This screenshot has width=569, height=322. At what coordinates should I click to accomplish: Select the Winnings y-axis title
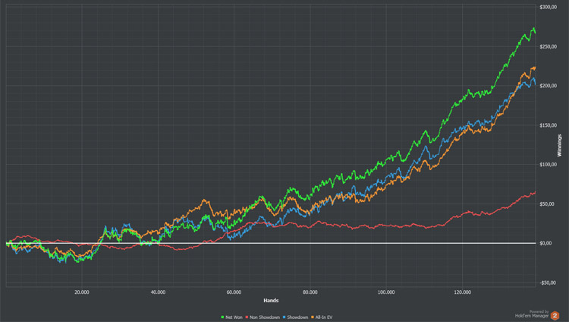[559, 144]
